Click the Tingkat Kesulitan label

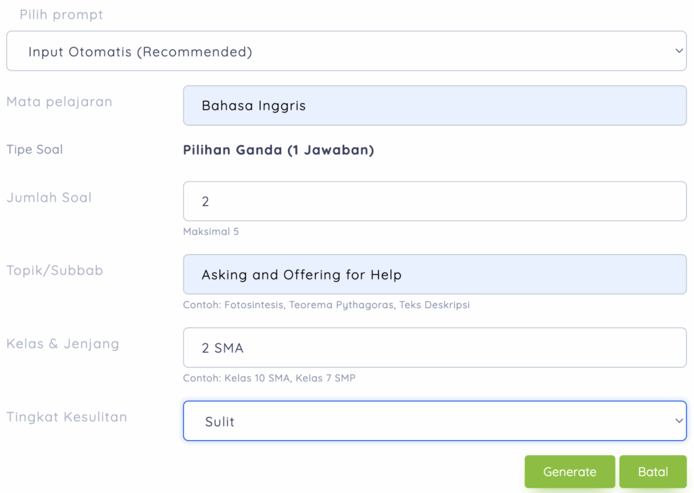pyautogui.click(x=67, y=417)
